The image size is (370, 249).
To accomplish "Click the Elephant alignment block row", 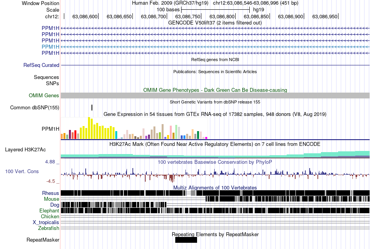I will (x=215, y=210).
